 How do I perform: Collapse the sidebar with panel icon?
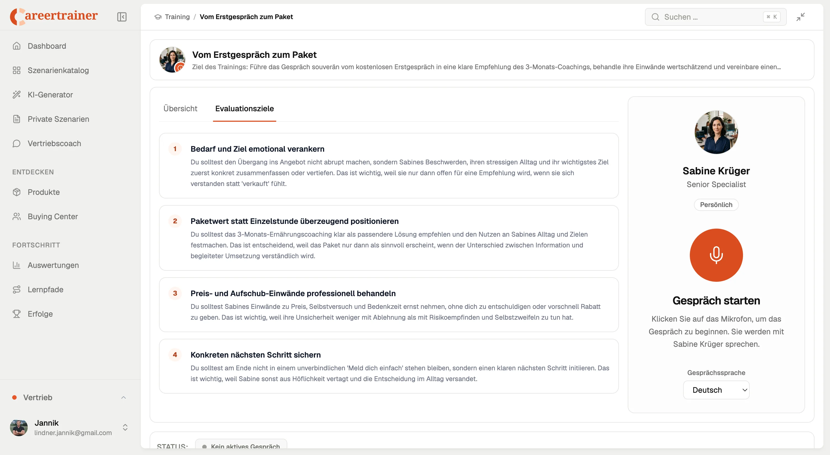(x=122, y=17)
